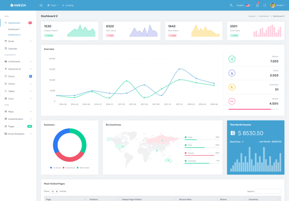Image resolution: width=289 pixels, height=201 pixels.
Task: Select Dashboard 1 in sidebar
Action: (x=14, y=29)
